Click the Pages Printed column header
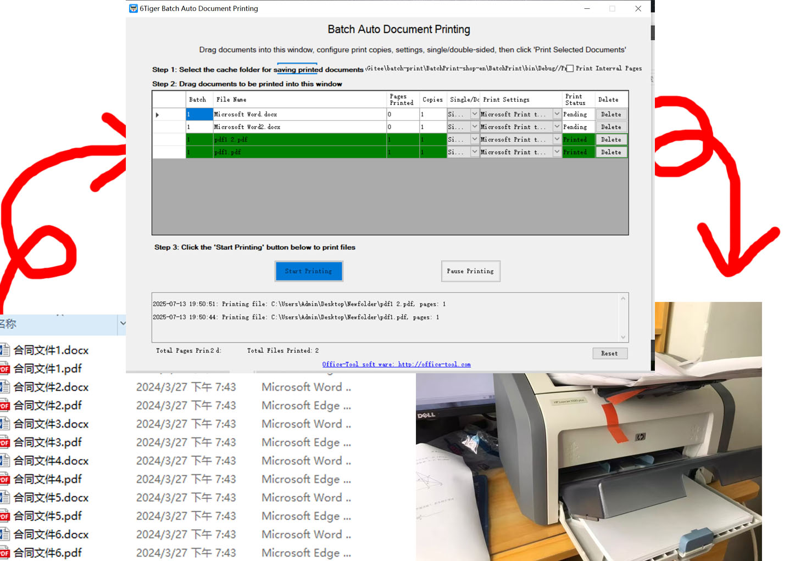This screenshot has height=561, width=795. click(402, 100)
